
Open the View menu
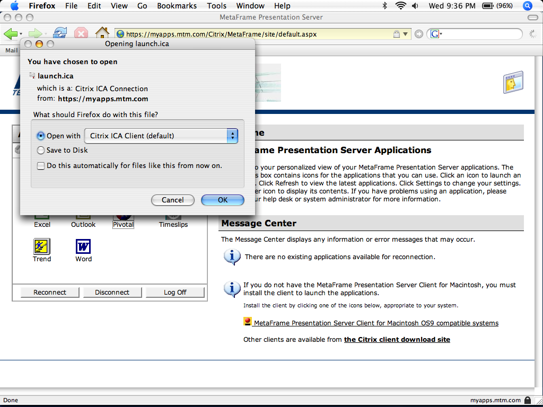point(119,5)
